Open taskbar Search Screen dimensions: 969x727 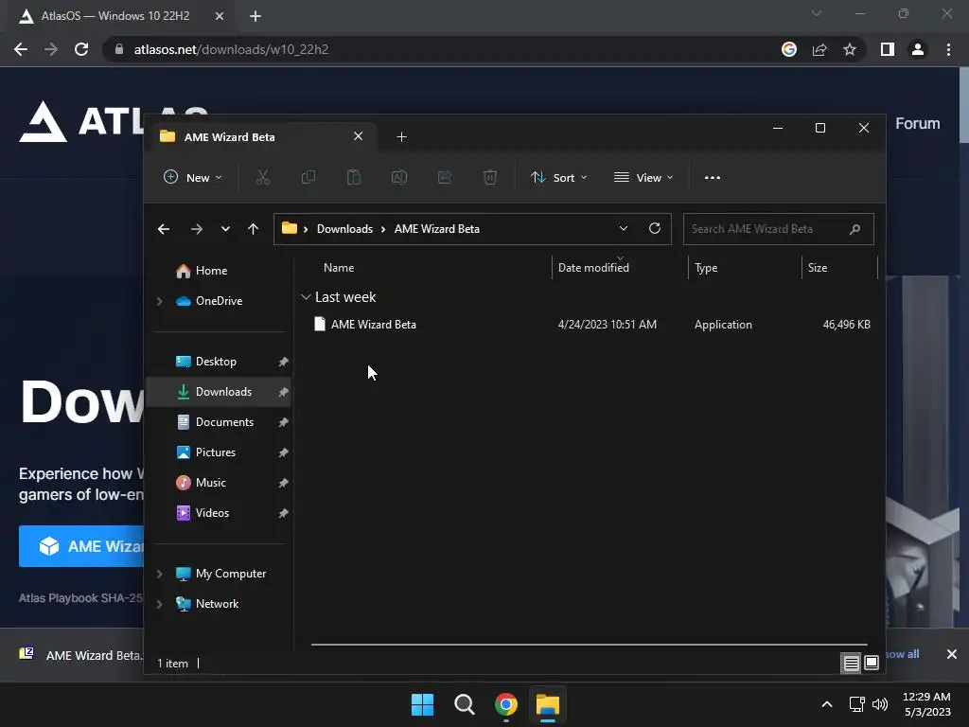click(x=464, y=704)
